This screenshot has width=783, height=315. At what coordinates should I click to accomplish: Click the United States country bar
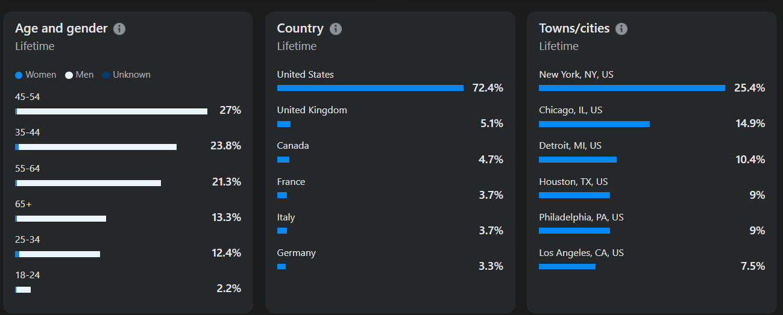click(370, 88)
